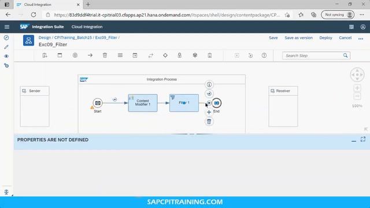Open the Routing diamond palette icon
Image resolution: width=370 pixels, height=208 pixels.
165,55
